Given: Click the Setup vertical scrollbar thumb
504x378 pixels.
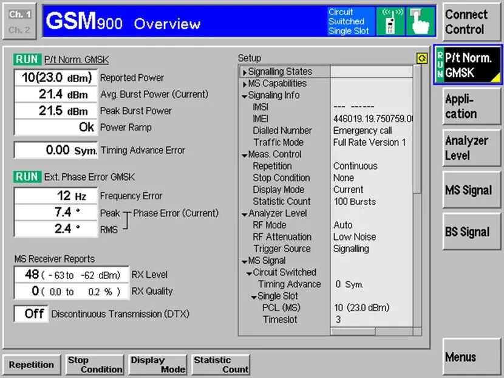Looking at the screenshot, I should tap(417, 129).
